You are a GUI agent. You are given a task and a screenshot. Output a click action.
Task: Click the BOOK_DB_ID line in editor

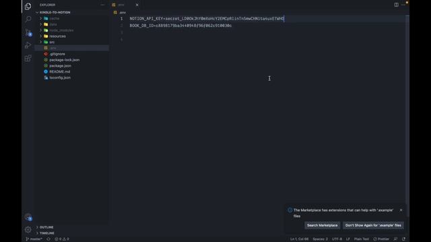(x=180, y=26)
